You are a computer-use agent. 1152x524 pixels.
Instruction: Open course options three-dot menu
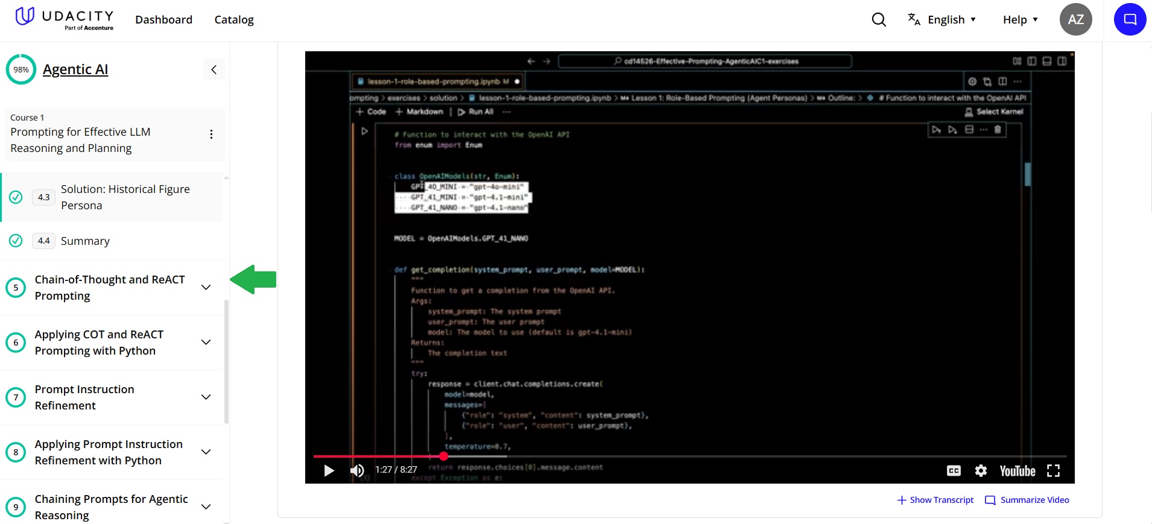tap(211, 134)
